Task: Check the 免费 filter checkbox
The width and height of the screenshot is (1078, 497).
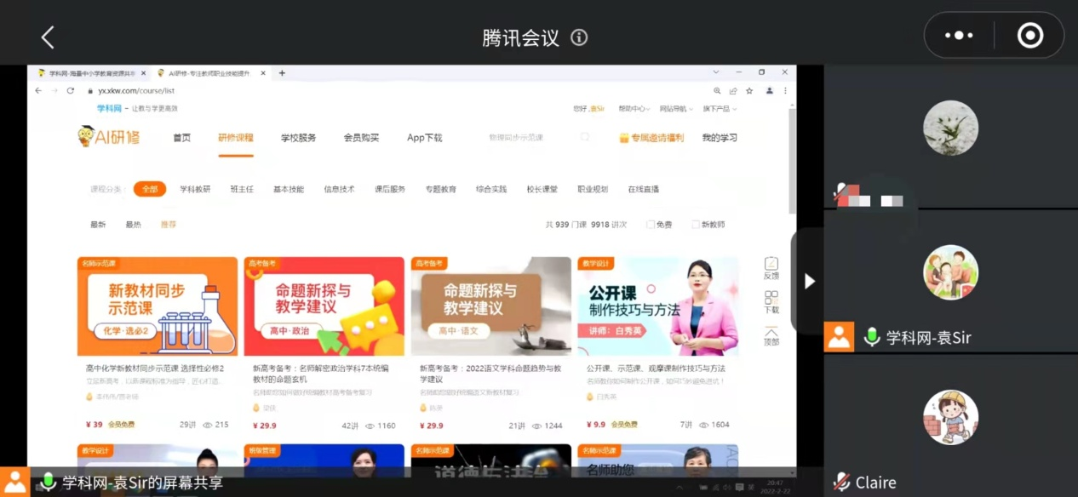Action: coord(651,225)
